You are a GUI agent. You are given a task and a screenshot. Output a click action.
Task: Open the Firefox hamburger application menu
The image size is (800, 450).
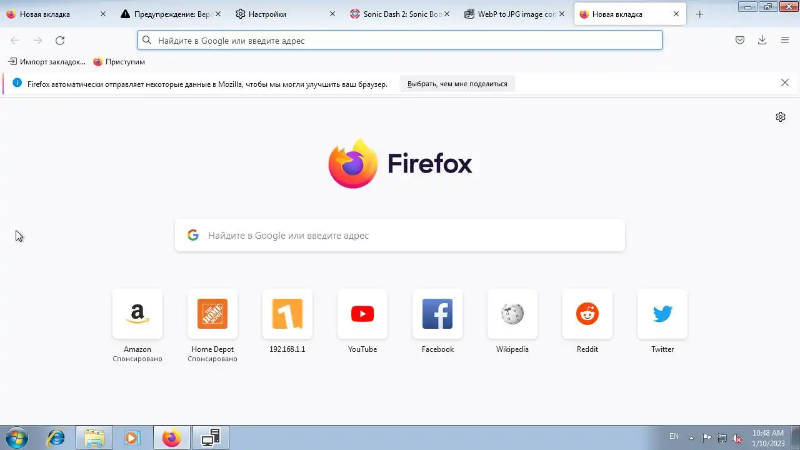[785, 41]
